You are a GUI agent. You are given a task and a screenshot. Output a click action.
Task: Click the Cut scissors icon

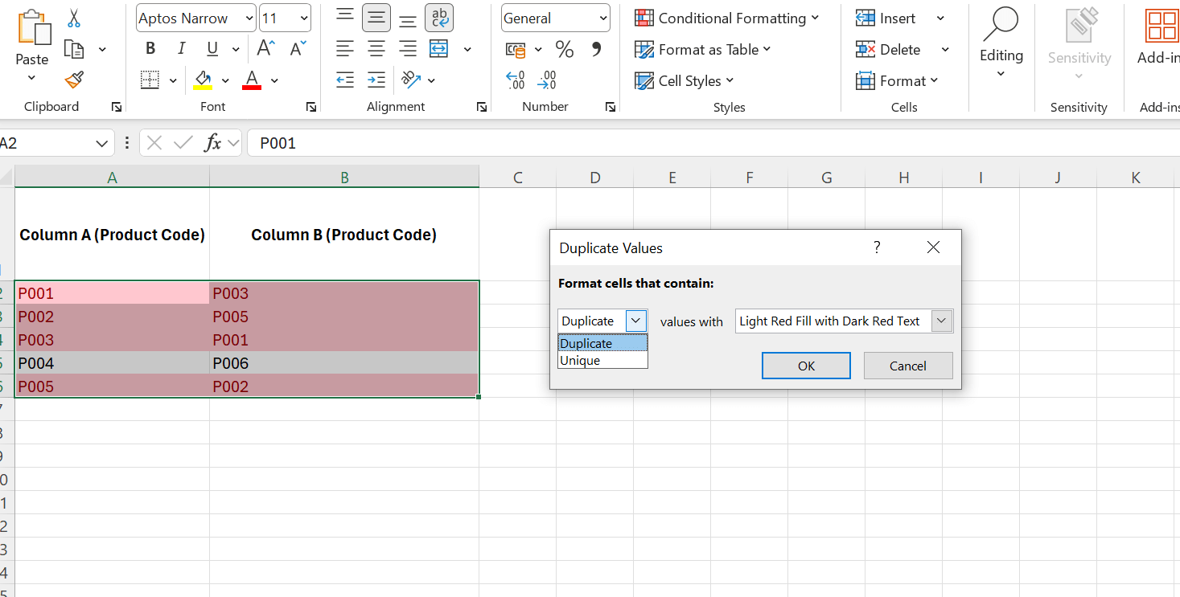coord(74,18)
